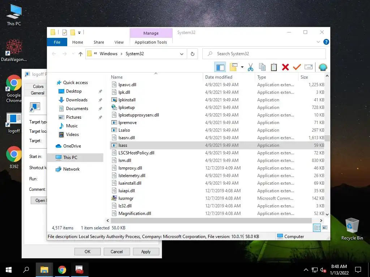Click the taskbar search magnifier icon
The width and height of the screenshot is (370, 277).
[26, 270]
